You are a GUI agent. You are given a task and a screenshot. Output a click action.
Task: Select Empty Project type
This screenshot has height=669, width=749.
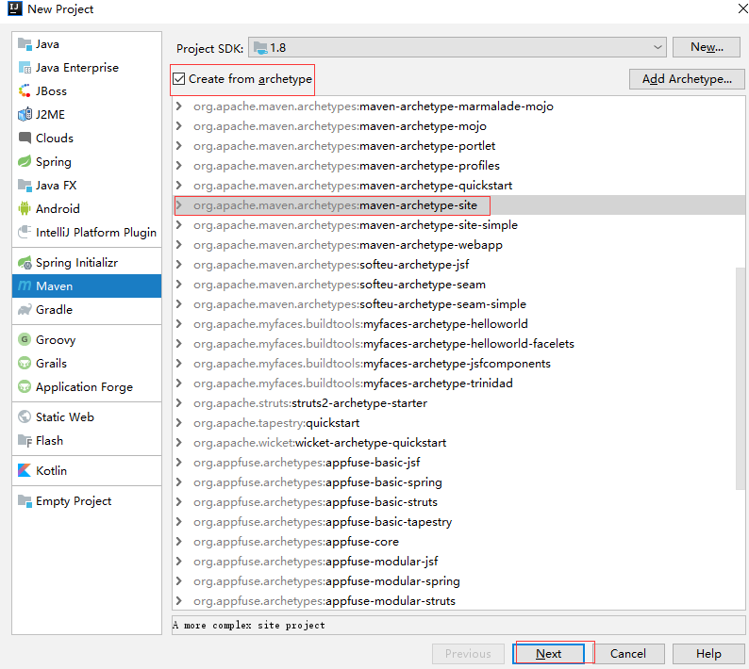coord(87,500)
